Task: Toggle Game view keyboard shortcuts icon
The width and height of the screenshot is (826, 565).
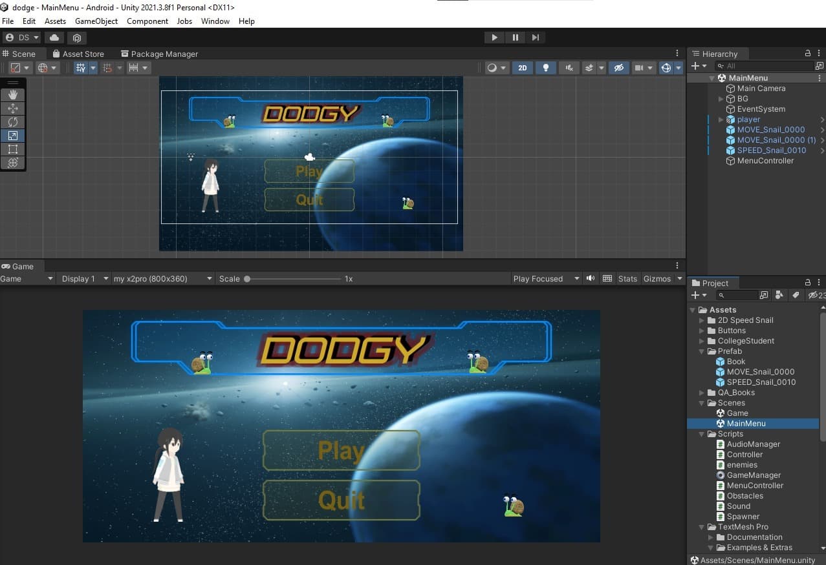Action: click(x=607, y=278)
